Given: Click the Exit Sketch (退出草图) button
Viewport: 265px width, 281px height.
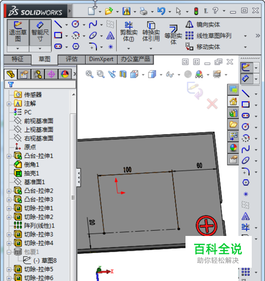Looking at the screenshot, I should 18,32.
